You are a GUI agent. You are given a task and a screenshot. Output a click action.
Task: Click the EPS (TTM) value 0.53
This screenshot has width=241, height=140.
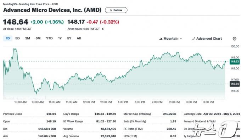[173, 136]
